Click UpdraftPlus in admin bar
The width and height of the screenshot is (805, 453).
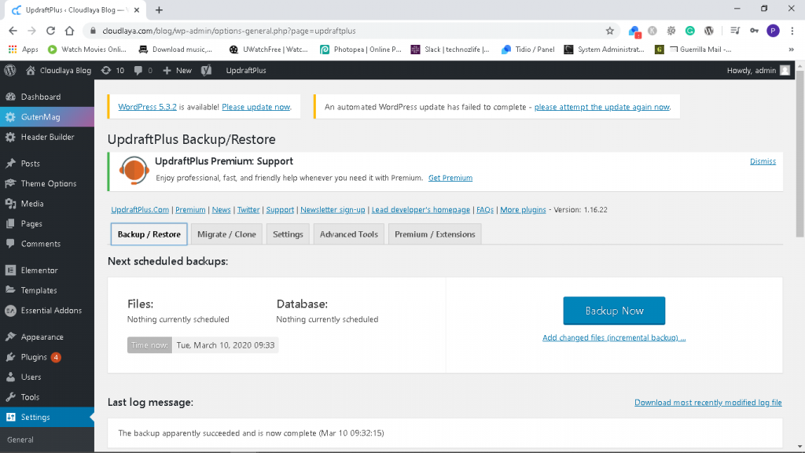(x=246, y=70)
